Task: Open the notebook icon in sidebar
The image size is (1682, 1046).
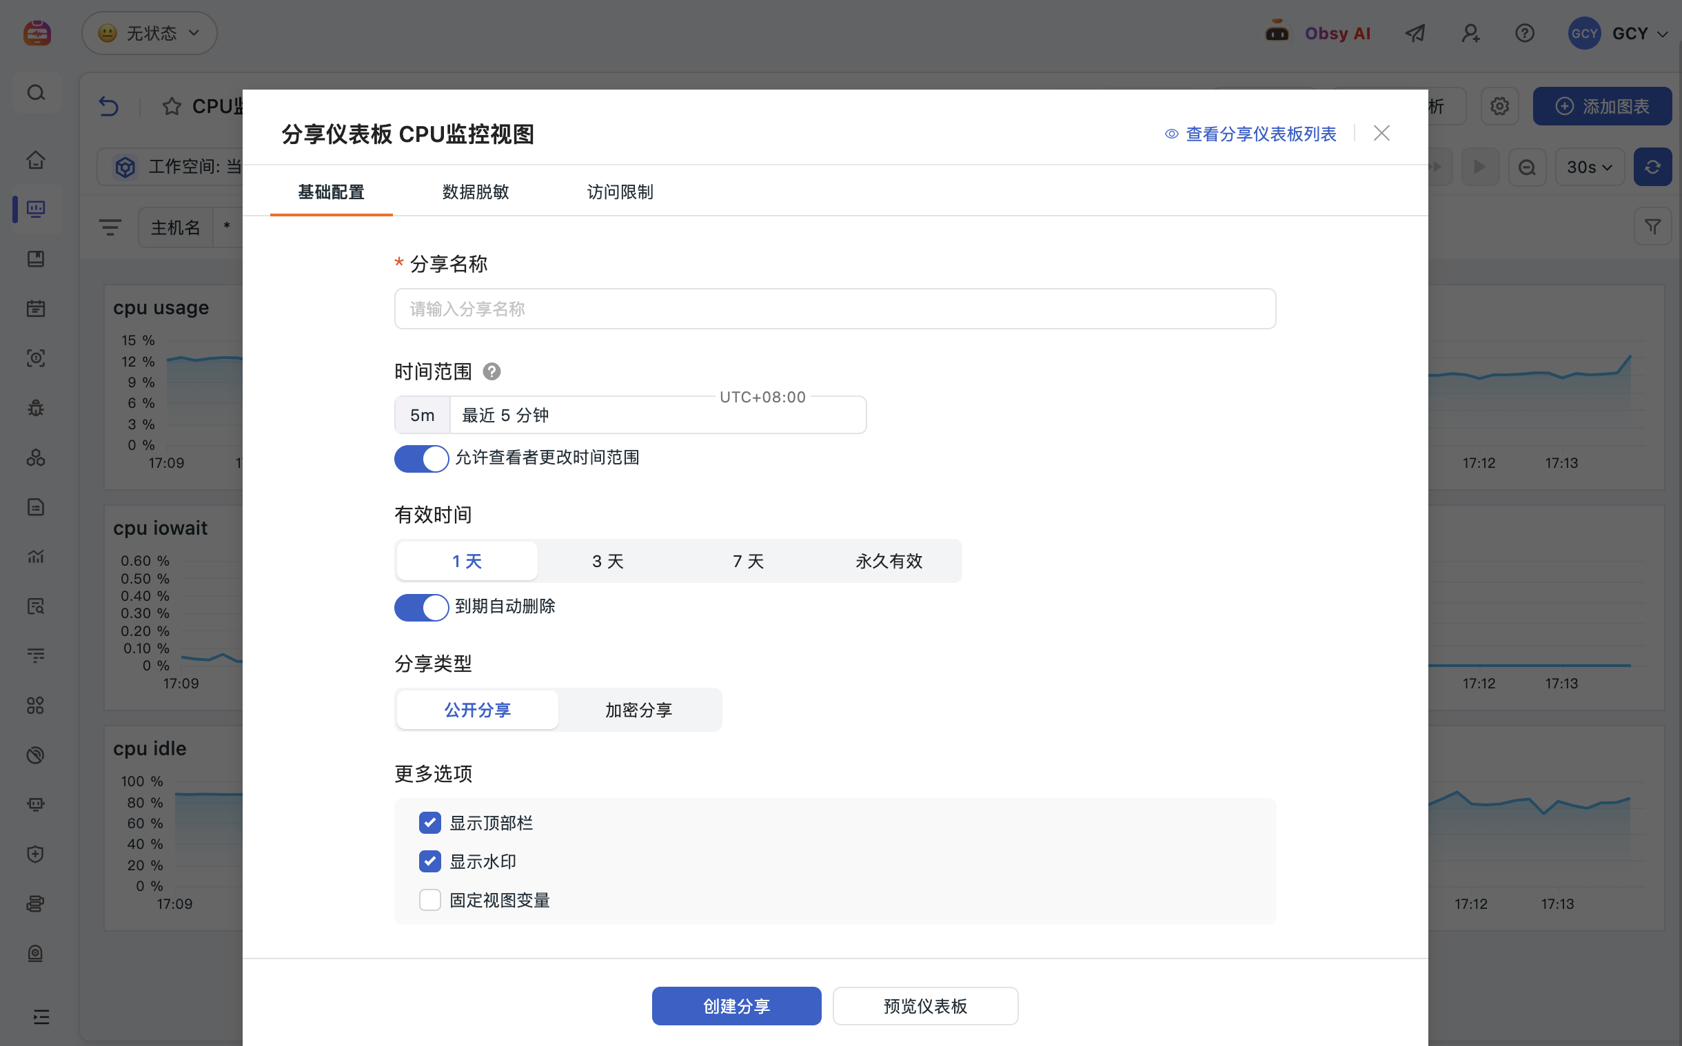Action: pos(36,258)
